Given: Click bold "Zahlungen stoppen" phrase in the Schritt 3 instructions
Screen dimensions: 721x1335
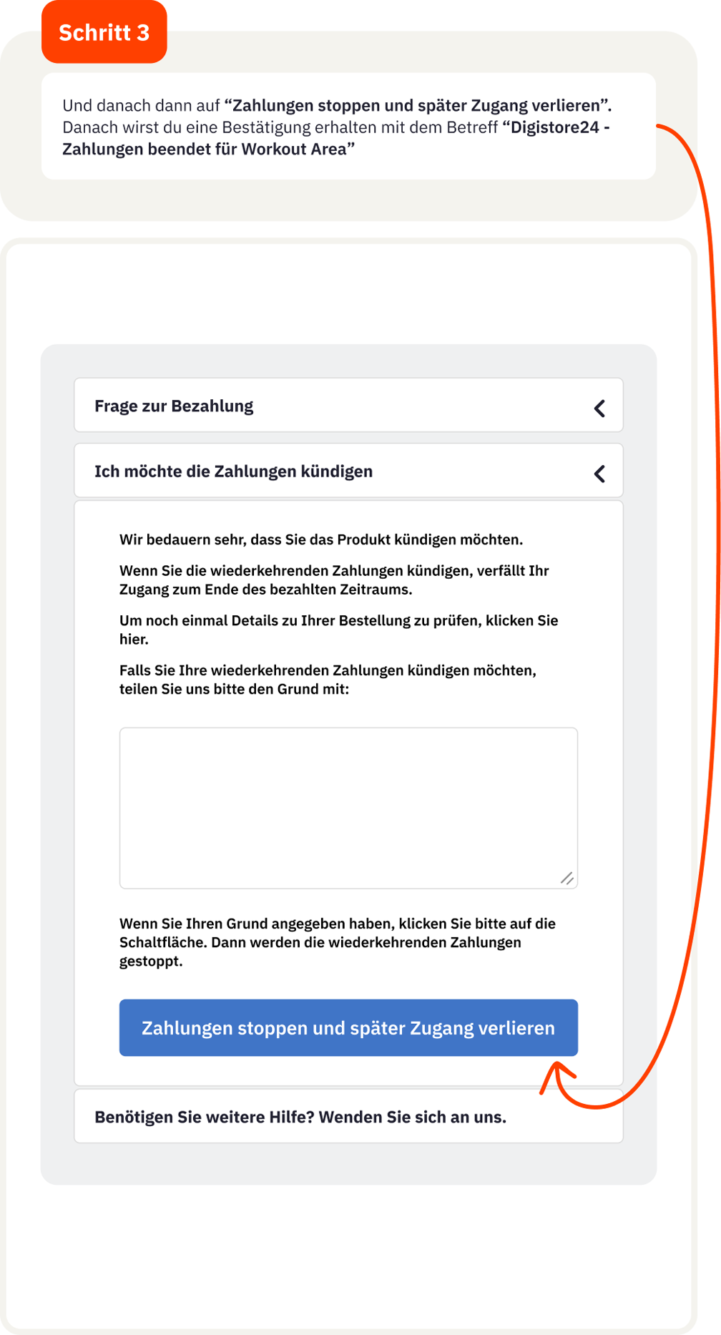Looking at the screenshot, I should [x=418, y=106].
